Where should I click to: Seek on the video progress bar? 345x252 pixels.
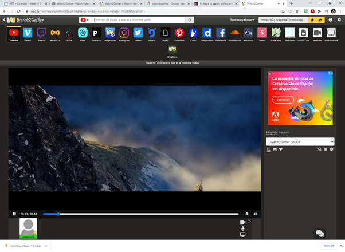pyautogui.click(x=141, y=214)
